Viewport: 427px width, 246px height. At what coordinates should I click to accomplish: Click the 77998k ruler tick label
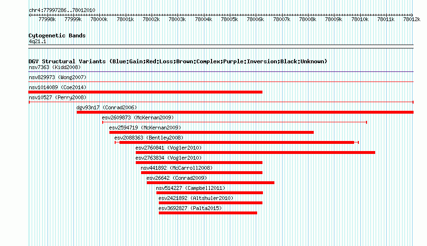click(47, 20)
